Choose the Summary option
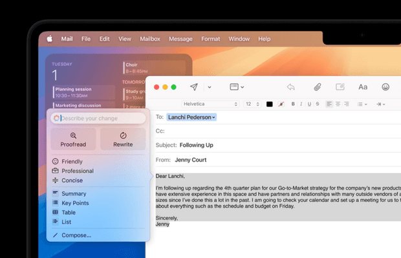The width and height of the screenshot is (401, 258). point(69,193)
